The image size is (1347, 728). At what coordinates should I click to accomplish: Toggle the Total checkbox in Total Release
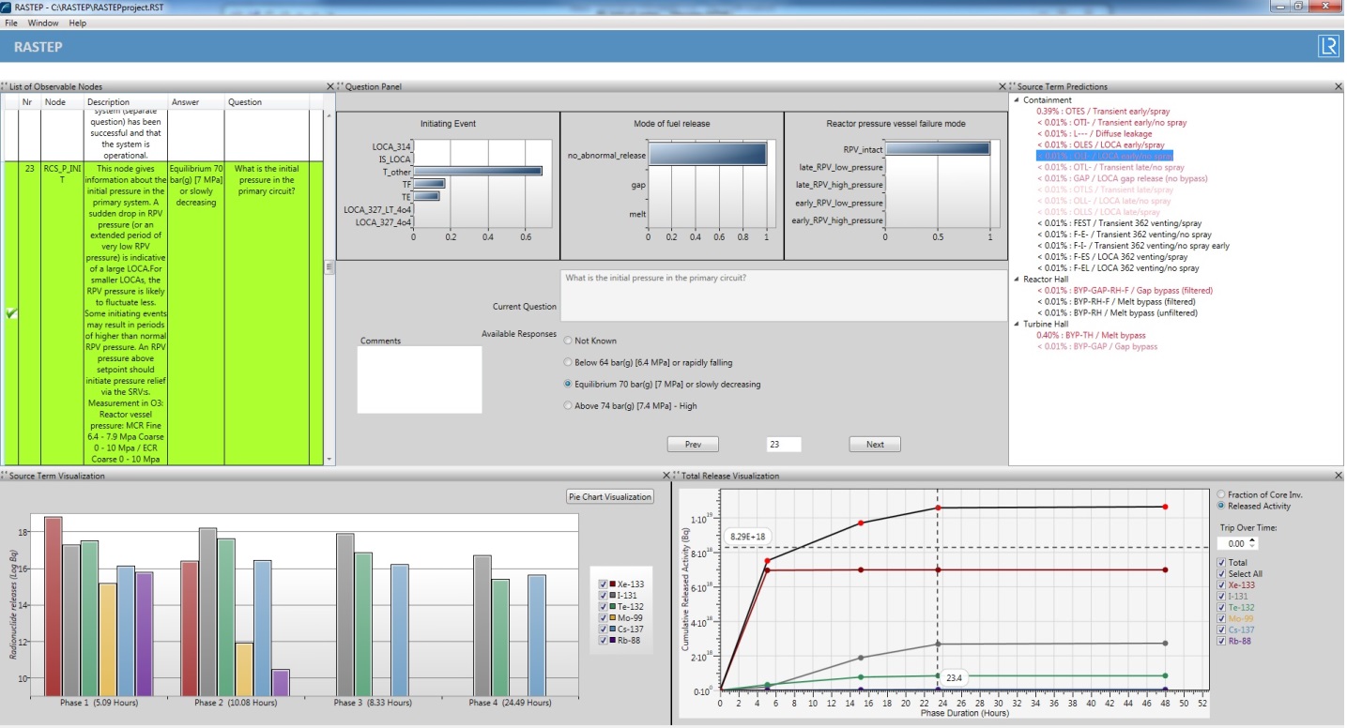point(1221,563)
